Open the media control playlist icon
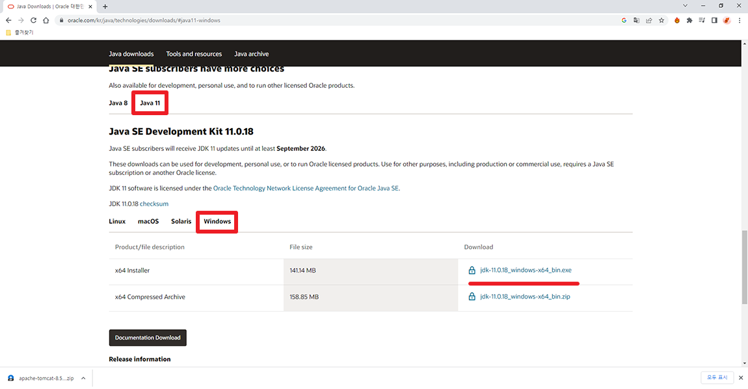The height and width of the screenshot is (389, 748). click(x=702, y=21)
